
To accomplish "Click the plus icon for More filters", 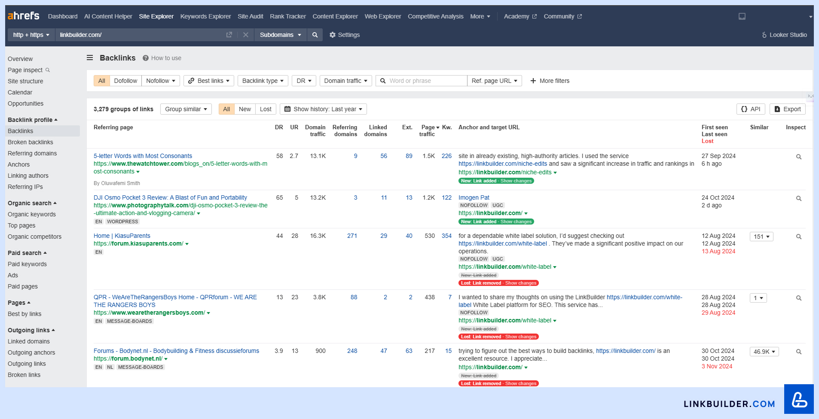I will tap(533, 81).
